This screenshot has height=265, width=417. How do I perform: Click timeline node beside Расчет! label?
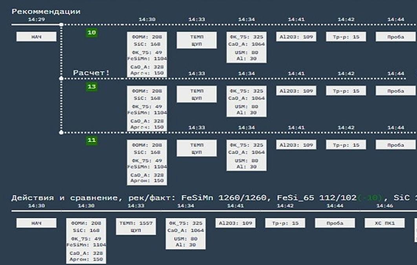pyautogui.click(x=61, y=78)
